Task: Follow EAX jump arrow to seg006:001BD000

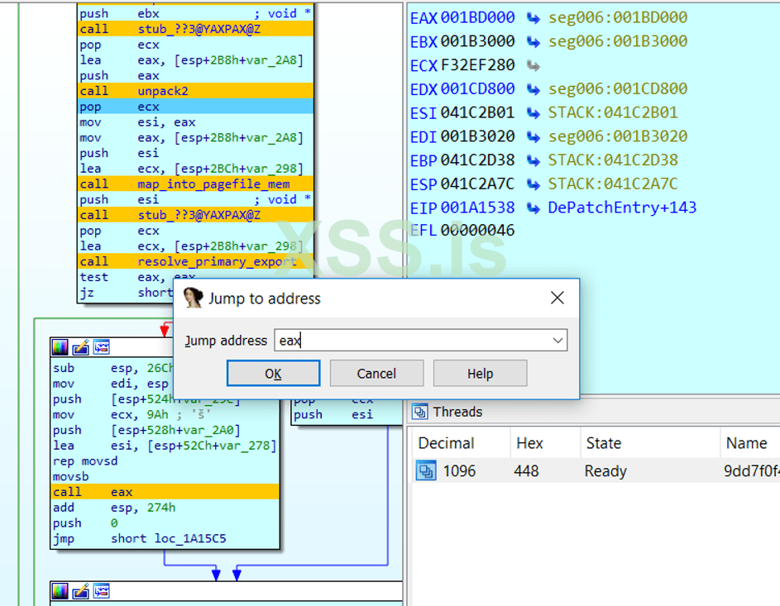Action: (534, 18)
